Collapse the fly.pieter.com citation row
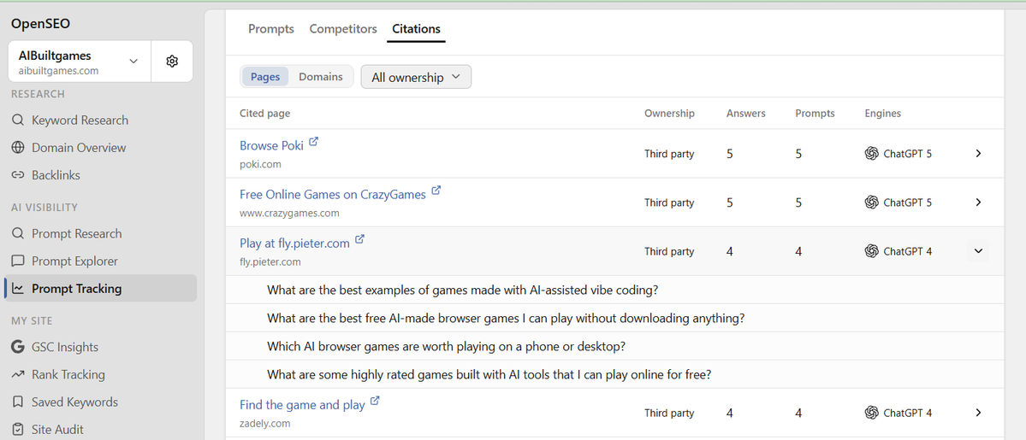Image resolution: width=1026 pixels, height=440 pixels. tap(978, 251)
